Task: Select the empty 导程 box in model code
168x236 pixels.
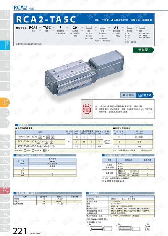Action: (89, 27)
